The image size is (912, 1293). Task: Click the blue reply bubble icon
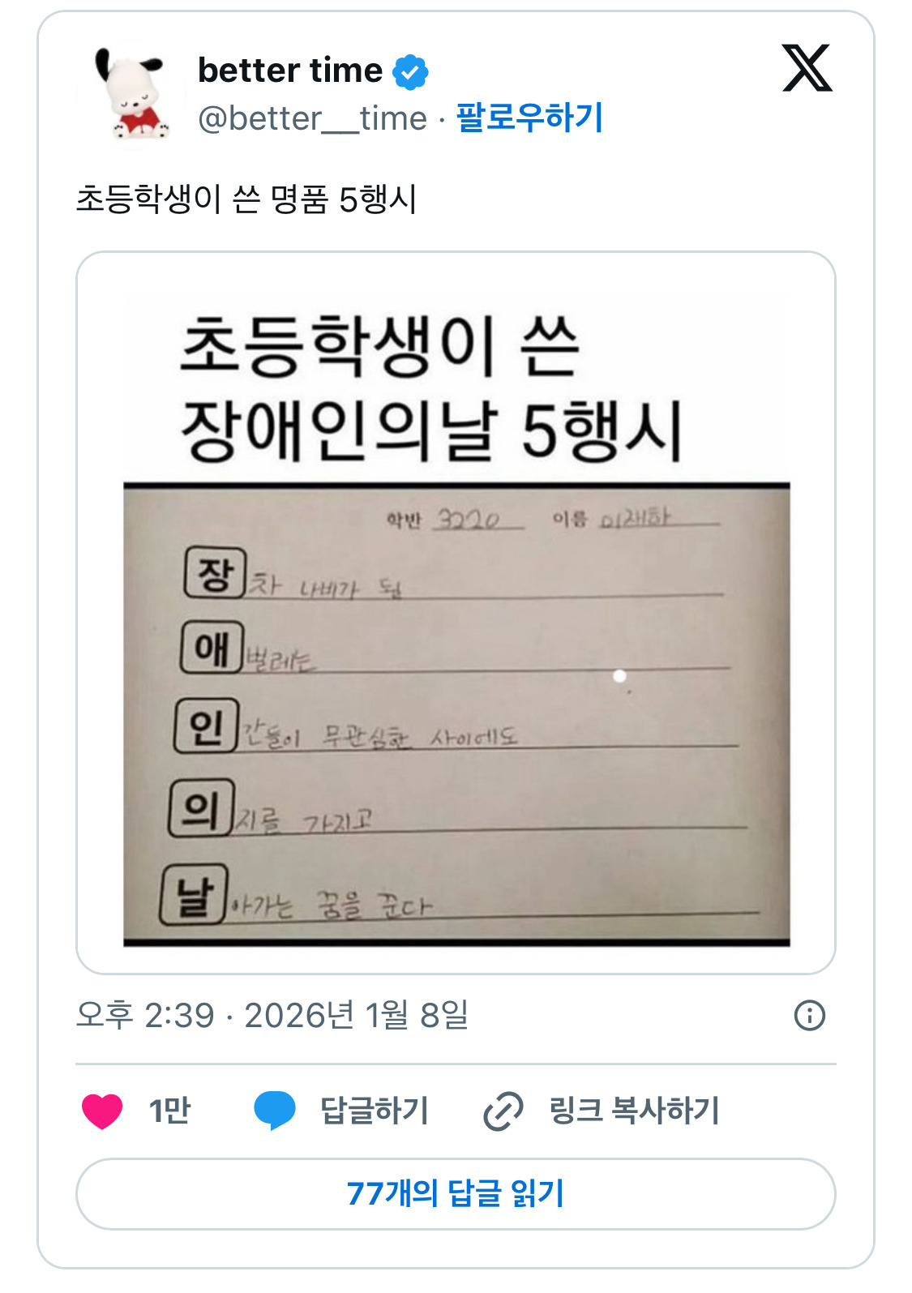click(275, 1111)
